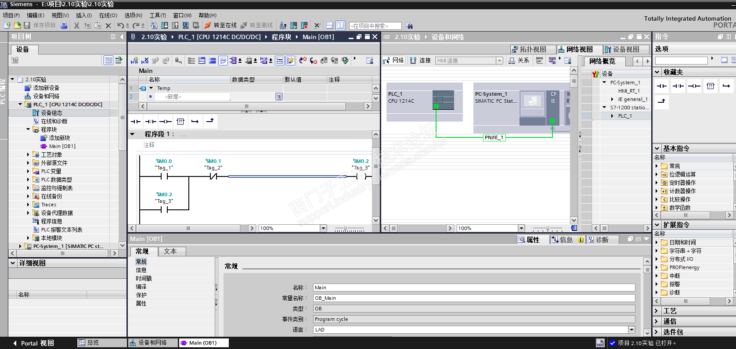The height and width of the screenshot is (349, 736).
Task: Click the 名称 field containing Main
Action: click(x=474, y=288)
